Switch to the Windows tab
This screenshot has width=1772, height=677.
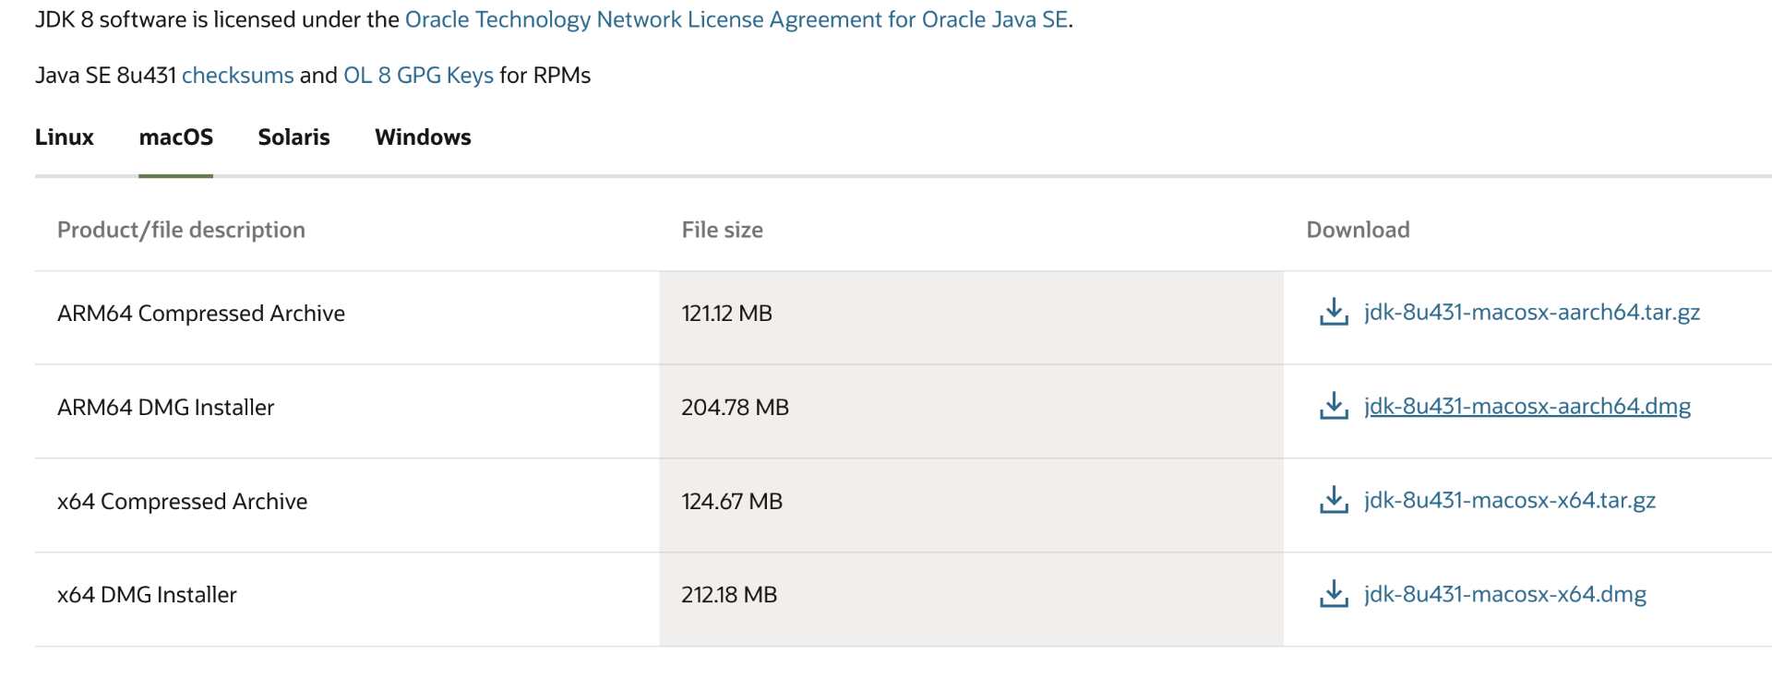click(x=423, y=137)
